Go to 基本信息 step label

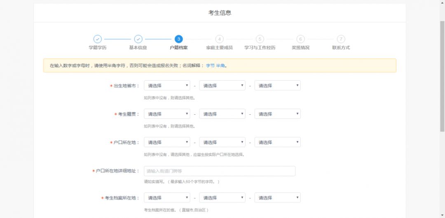pos(138,48)
